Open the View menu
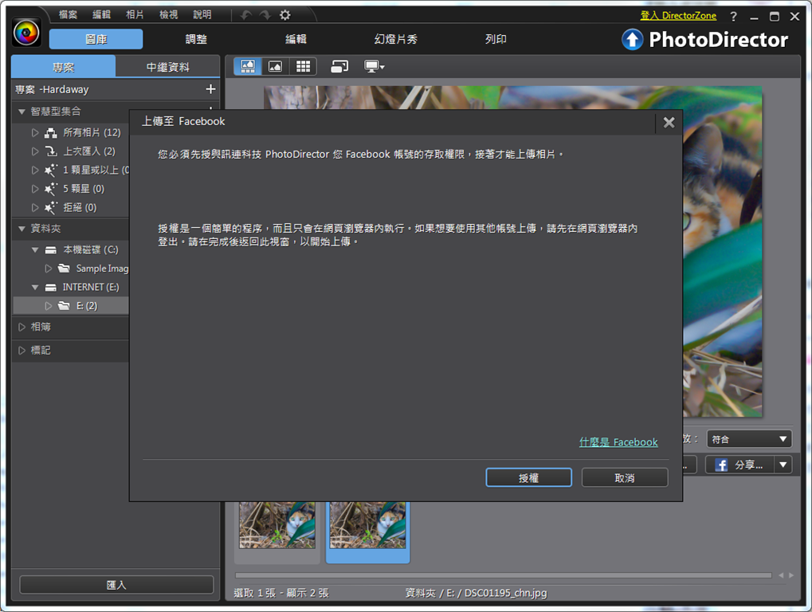The image size is (812, 612). point(168,14)
